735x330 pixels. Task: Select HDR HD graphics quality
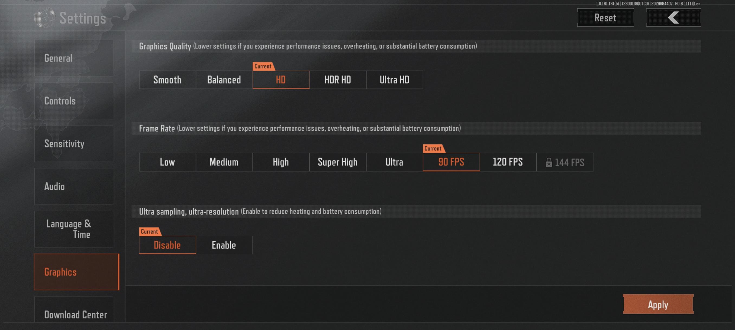click(337, 80)
